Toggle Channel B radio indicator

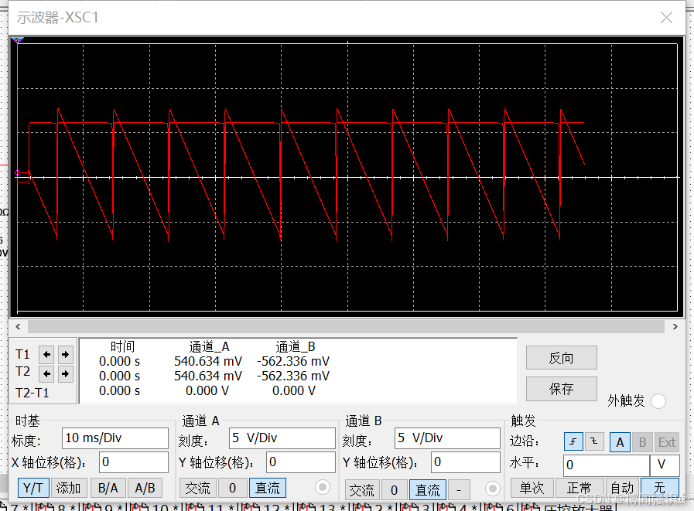coord(493,489)
